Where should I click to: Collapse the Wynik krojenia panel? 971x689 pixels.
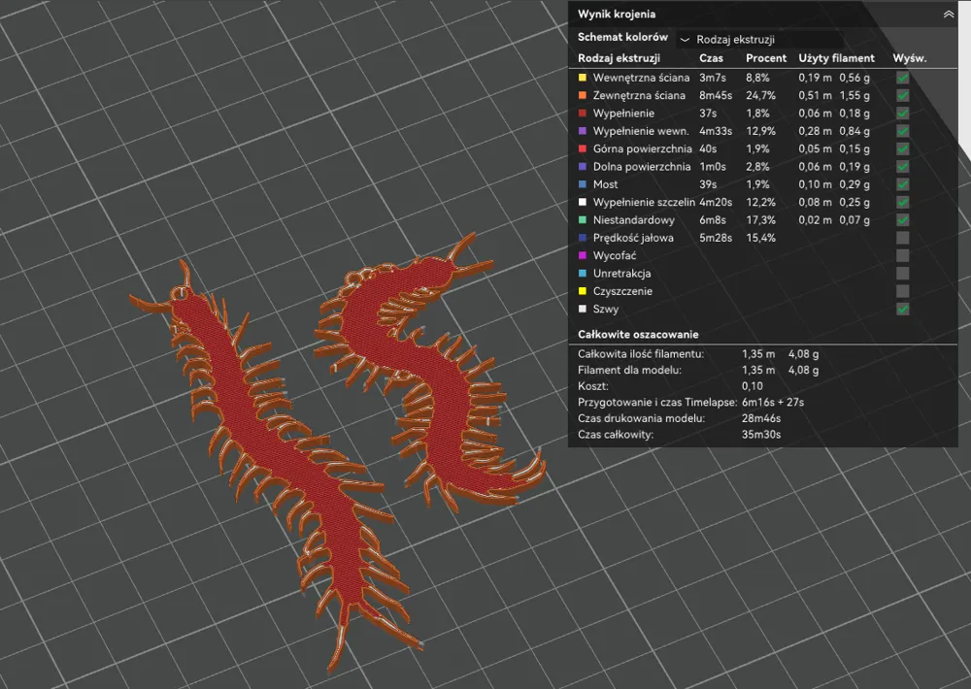(948, 15)
